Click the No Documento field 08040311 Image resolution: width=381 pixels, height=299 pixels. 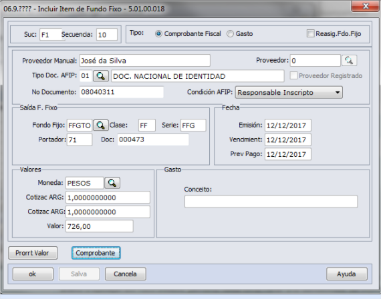[122, 92]
